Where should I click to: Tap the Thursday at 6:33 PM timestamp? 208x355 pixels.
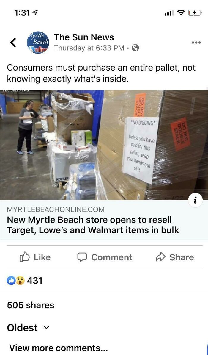(x=89, y=48)
